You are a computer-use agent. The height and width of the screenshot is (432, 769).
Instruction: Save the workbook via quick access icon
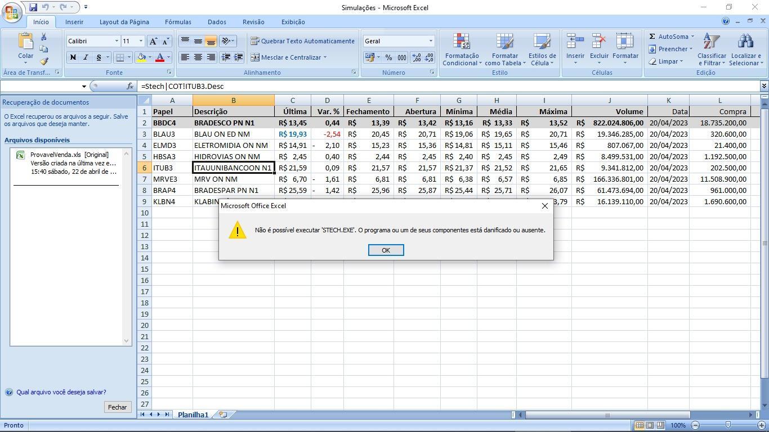pyautogui.click(x=33, y=7)
